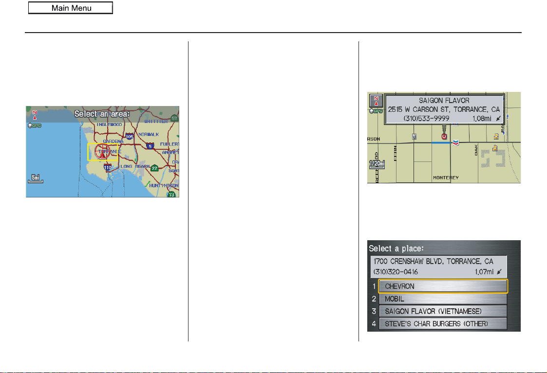Click the green route 22 shield
This screenshot has height=373, width=547.
pos(154,168)
